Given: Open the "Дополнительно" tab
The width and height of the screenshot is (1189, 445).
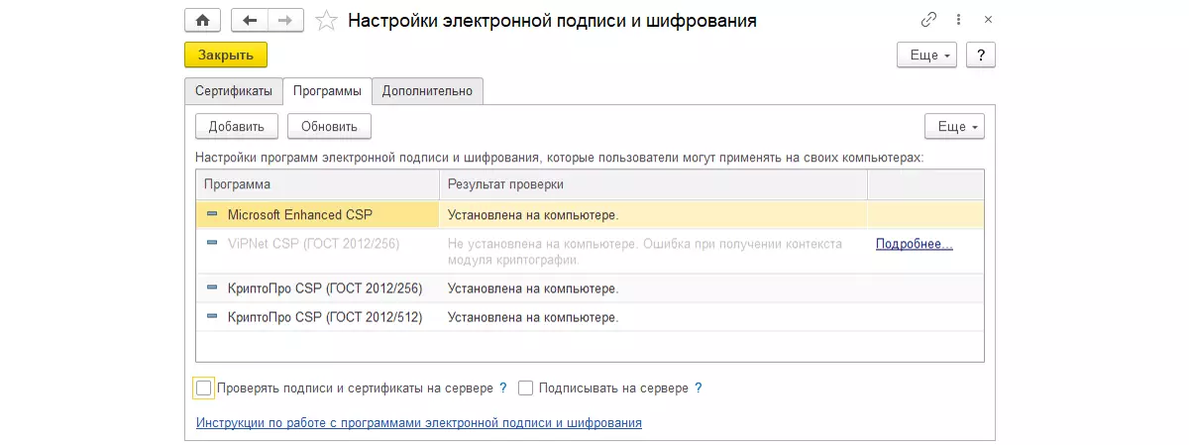Looking at the screenshot, I should 427,91.
